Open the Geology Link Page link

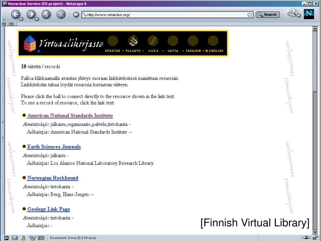(49, 209)
